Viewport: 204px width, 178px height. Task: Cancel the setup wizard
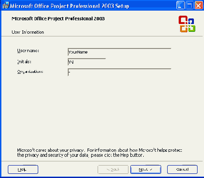pyautogui.click(x=182, y=169)
